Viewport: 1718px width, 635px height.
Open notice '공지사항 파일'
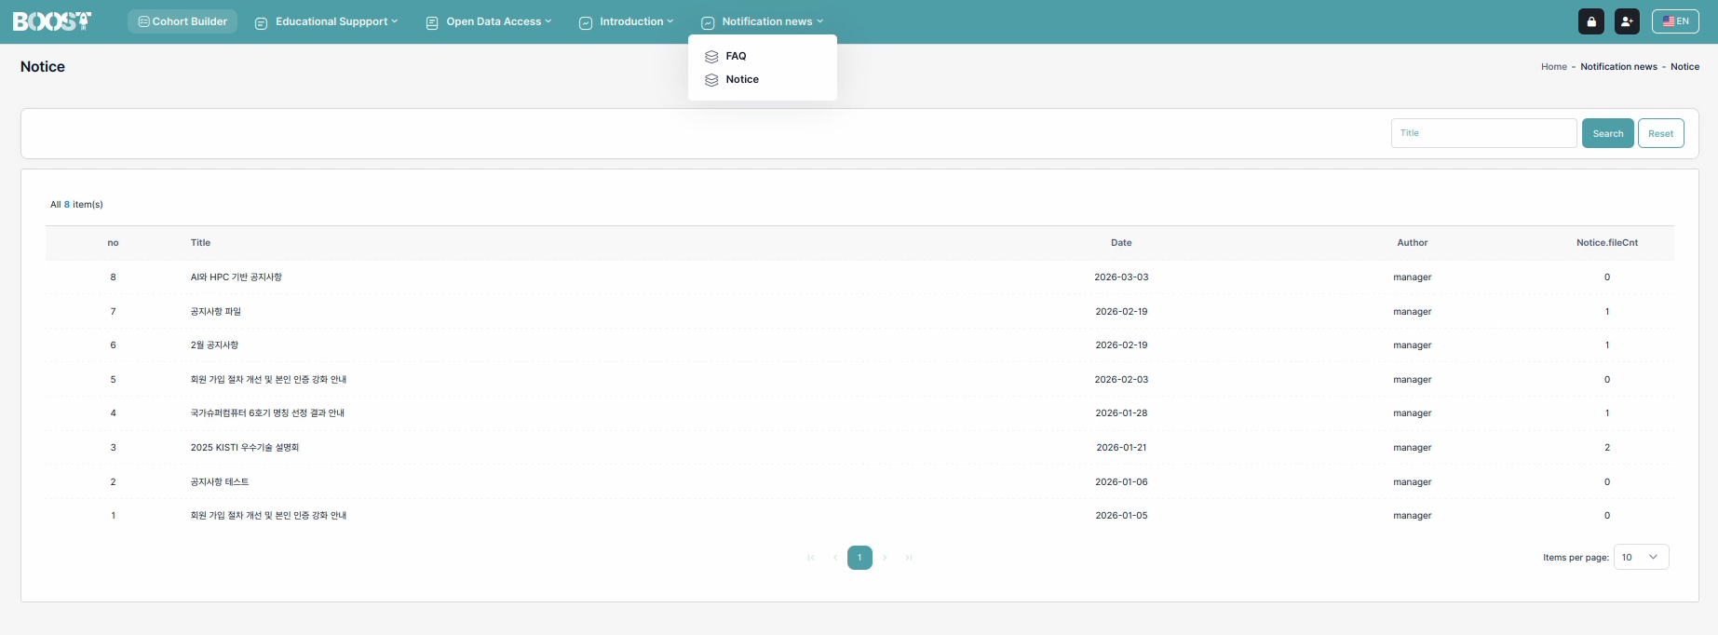coord(215,312)
